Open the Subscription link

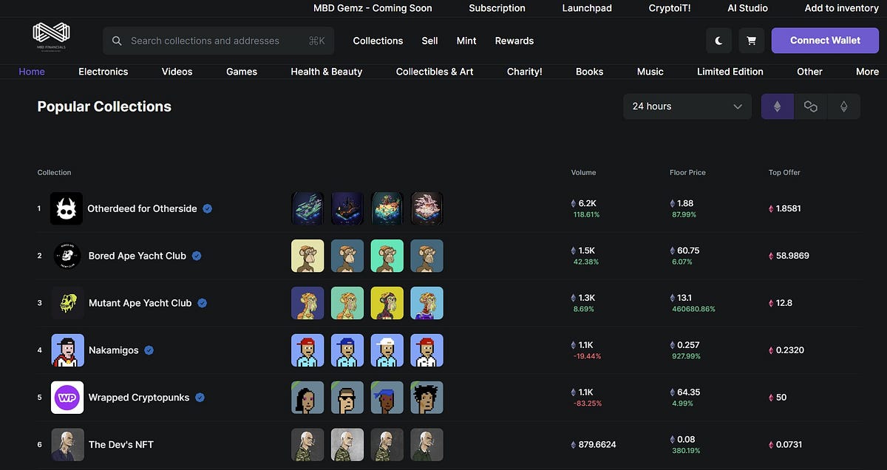pos(497,8)
